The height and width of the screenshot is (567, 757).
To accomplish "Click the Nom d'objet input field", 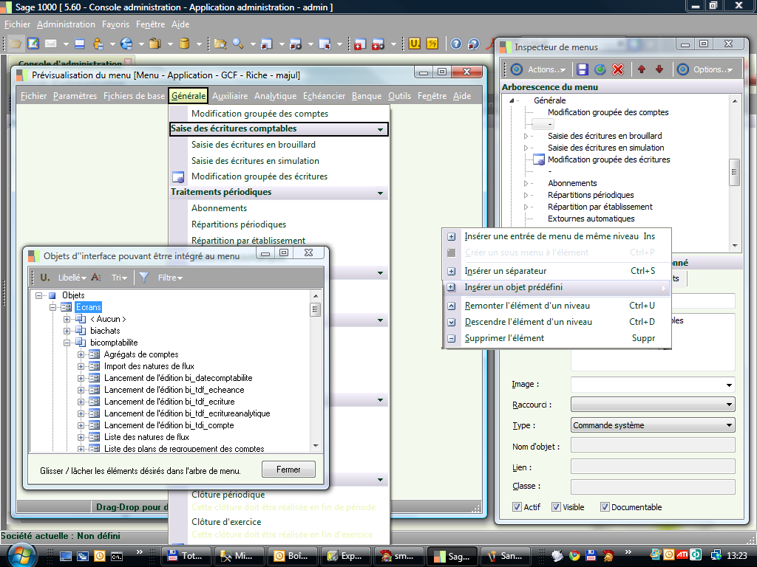I will [653, 445].
